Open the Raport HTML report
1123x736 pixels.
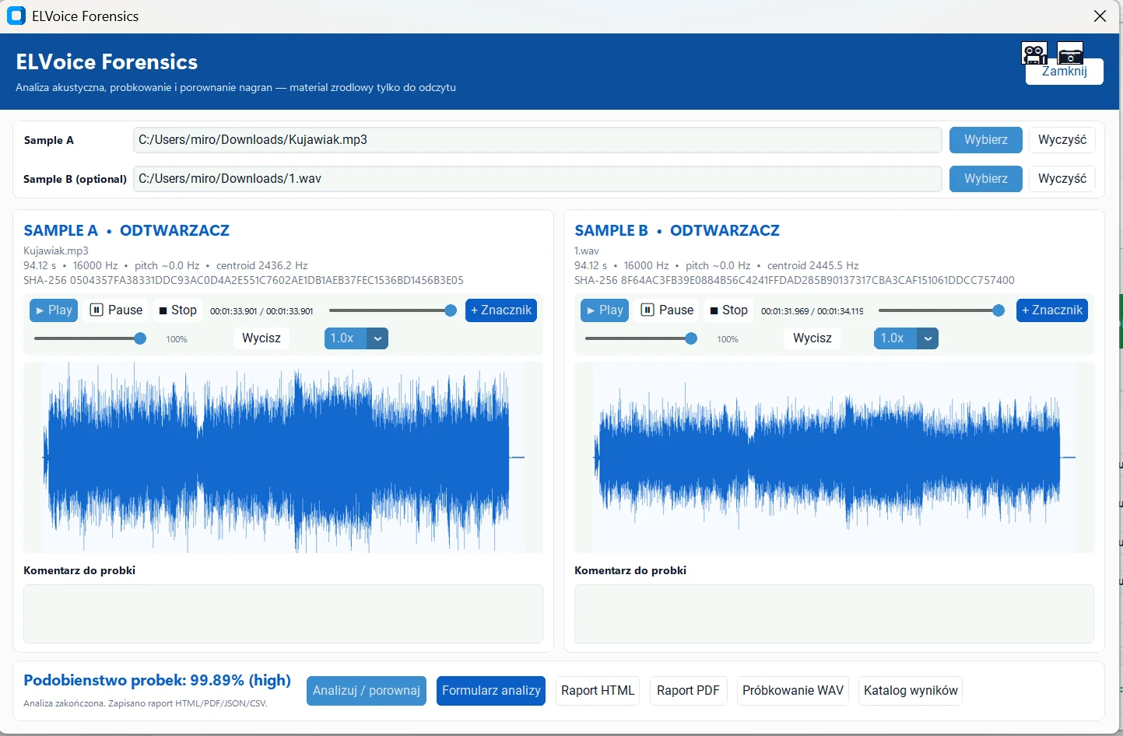598,691
